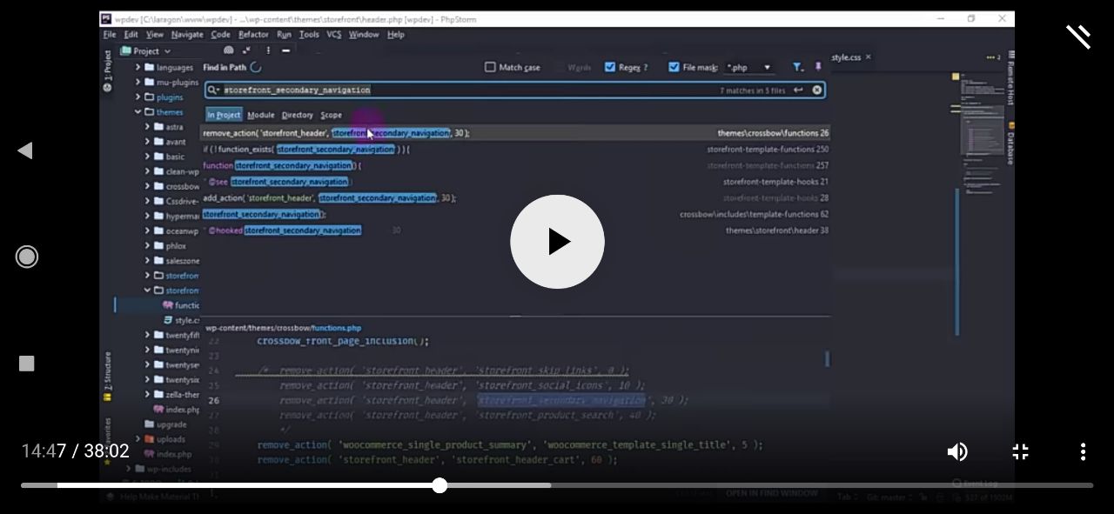Expand the mu-plugins folder
The height and width of the screenshot is (514, 1114).
(x=138, y=82)
